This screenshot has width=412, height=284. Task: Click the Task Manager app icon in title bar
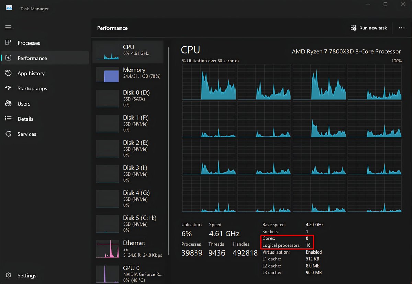pyautogui.click(x=9, y=8)
